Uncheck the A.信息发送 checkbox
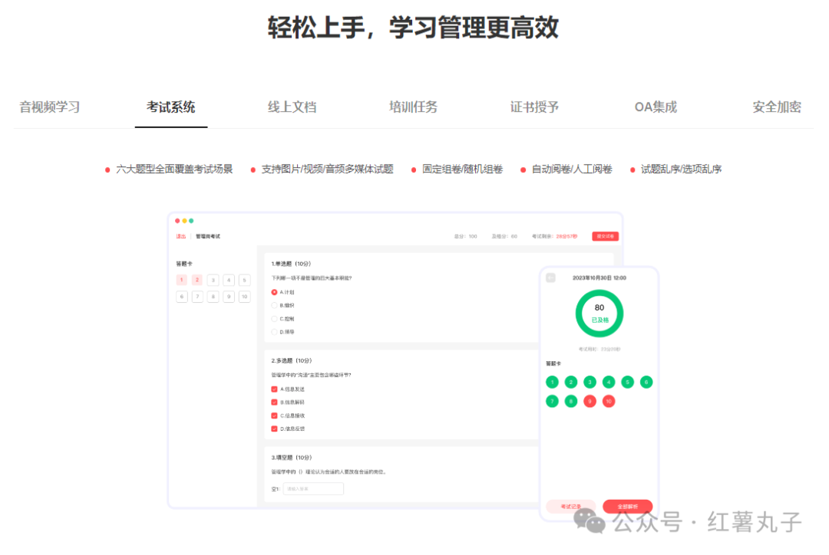Screen dimensions: 829x555 [274, 389]
